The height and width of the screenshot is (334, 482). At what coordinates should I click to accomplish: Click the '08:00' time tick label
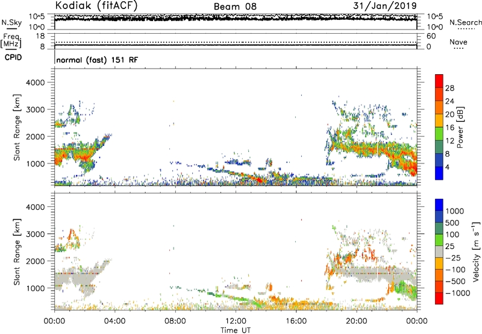(x=175, y=321)
